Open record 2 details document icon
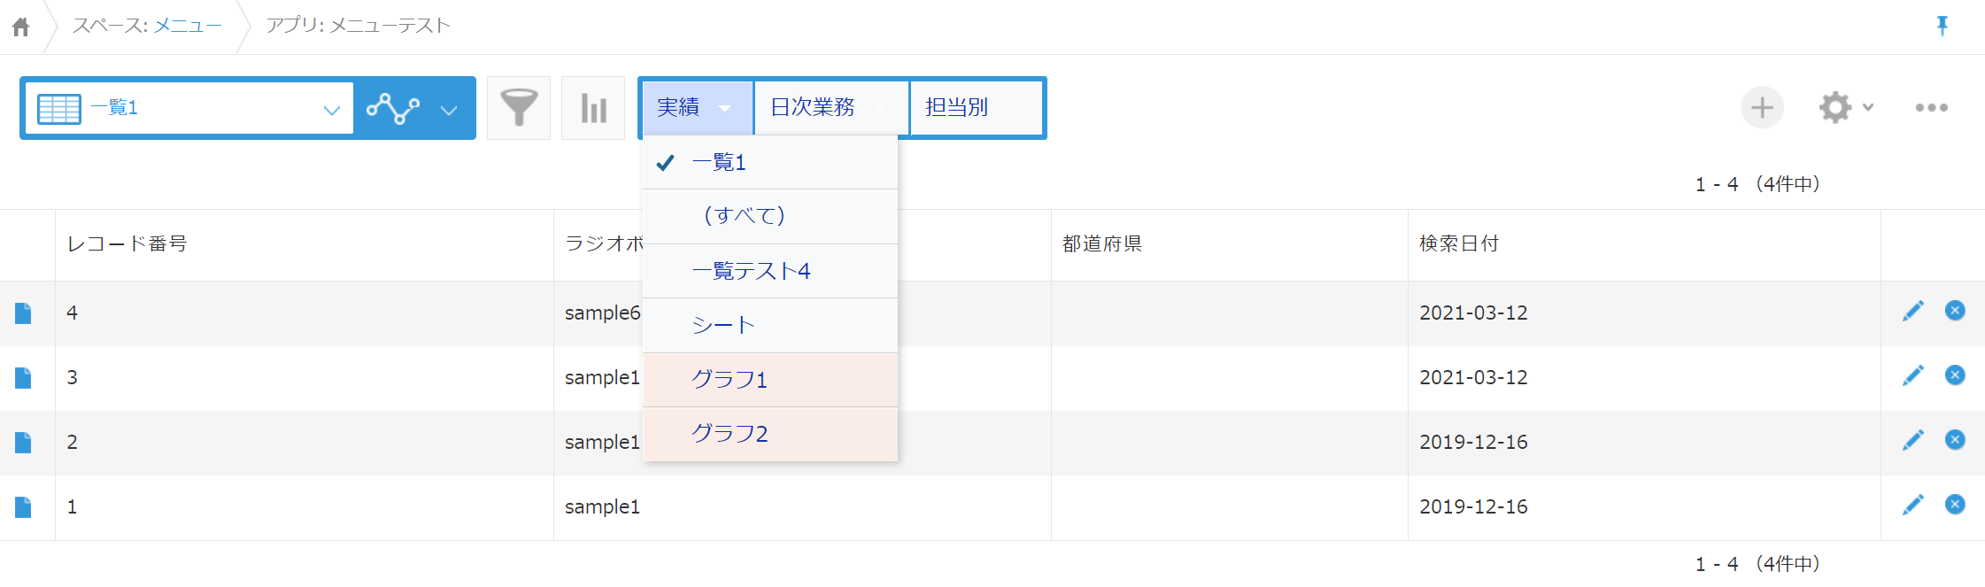This screenshot has height=587, width=1985. (23, 442)
